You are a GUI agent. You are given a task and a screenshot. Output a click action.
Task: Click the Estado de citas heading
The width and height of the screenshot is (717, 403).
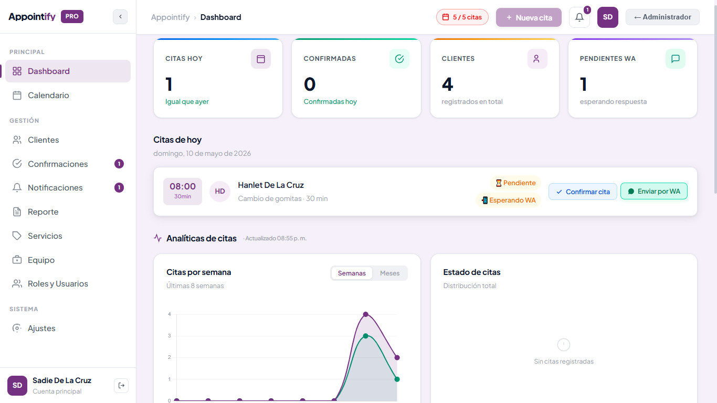[x=472, y=272]
